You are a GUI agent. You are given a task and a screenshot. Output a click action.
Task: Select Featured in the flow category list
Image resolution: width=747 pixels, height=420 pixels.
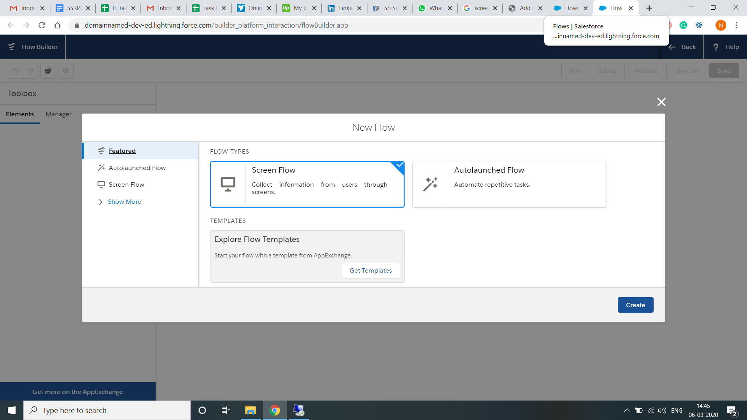pyautogui.click(x=122, y=150)
